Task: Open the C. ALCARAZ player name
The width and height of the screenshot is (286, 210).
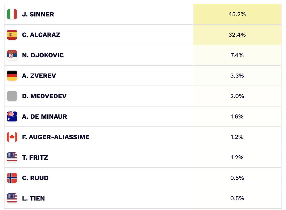Action: coord(41,35)
